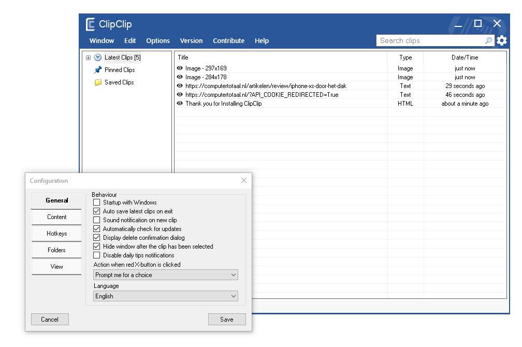Expand the Latest Clips tree node

pos(88,57)
